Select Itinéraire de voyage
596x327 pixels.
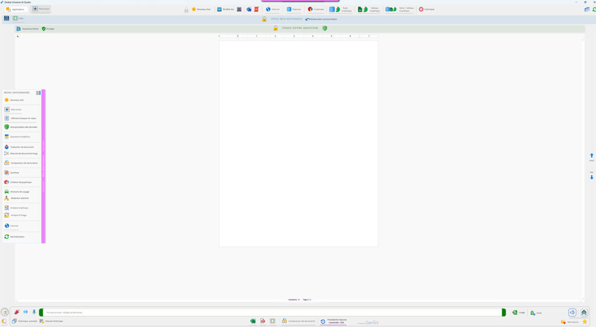pos(17,192)
